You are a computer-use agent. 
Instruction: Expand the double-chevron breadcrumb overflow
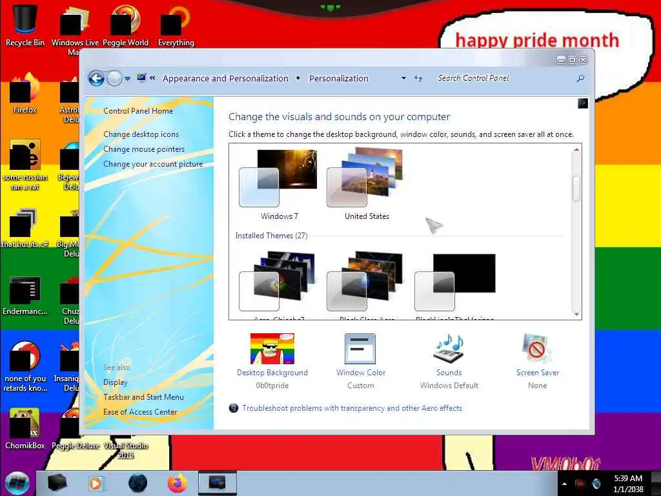click(152, 78)
